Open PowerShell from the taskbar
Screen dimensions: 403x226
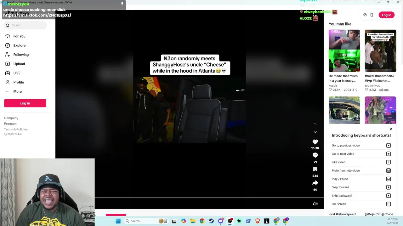pos(248,221)
